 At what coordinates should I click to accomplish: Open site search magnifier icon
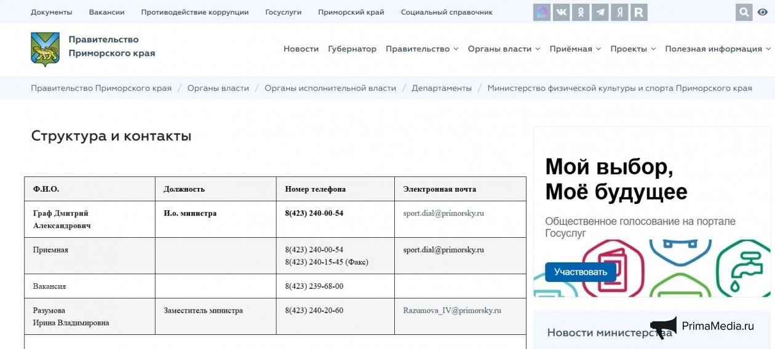click(x=744, y=12)
